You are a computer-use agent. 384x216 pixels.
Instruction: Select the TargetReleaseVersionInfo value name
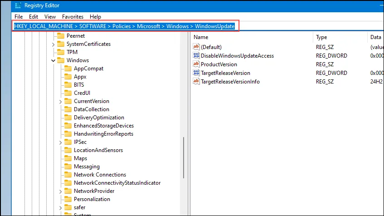(230, 82)
